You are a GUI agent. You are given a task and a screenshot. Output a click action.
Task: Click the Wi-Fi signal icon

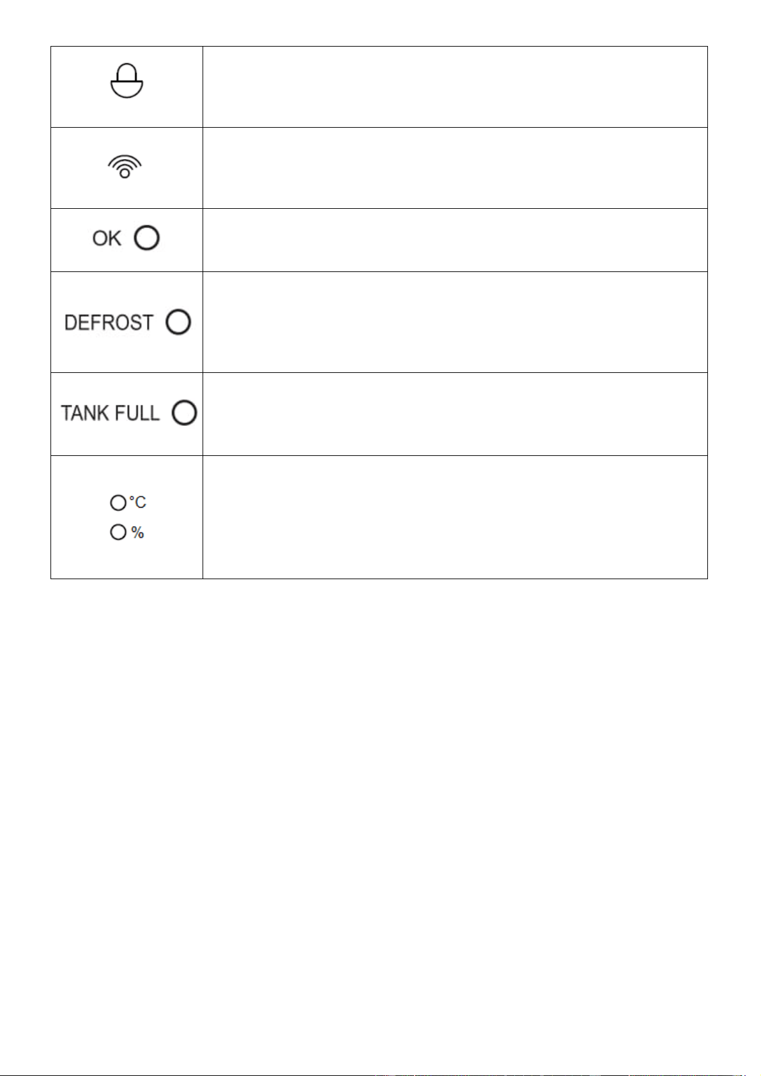click(125, 167)
